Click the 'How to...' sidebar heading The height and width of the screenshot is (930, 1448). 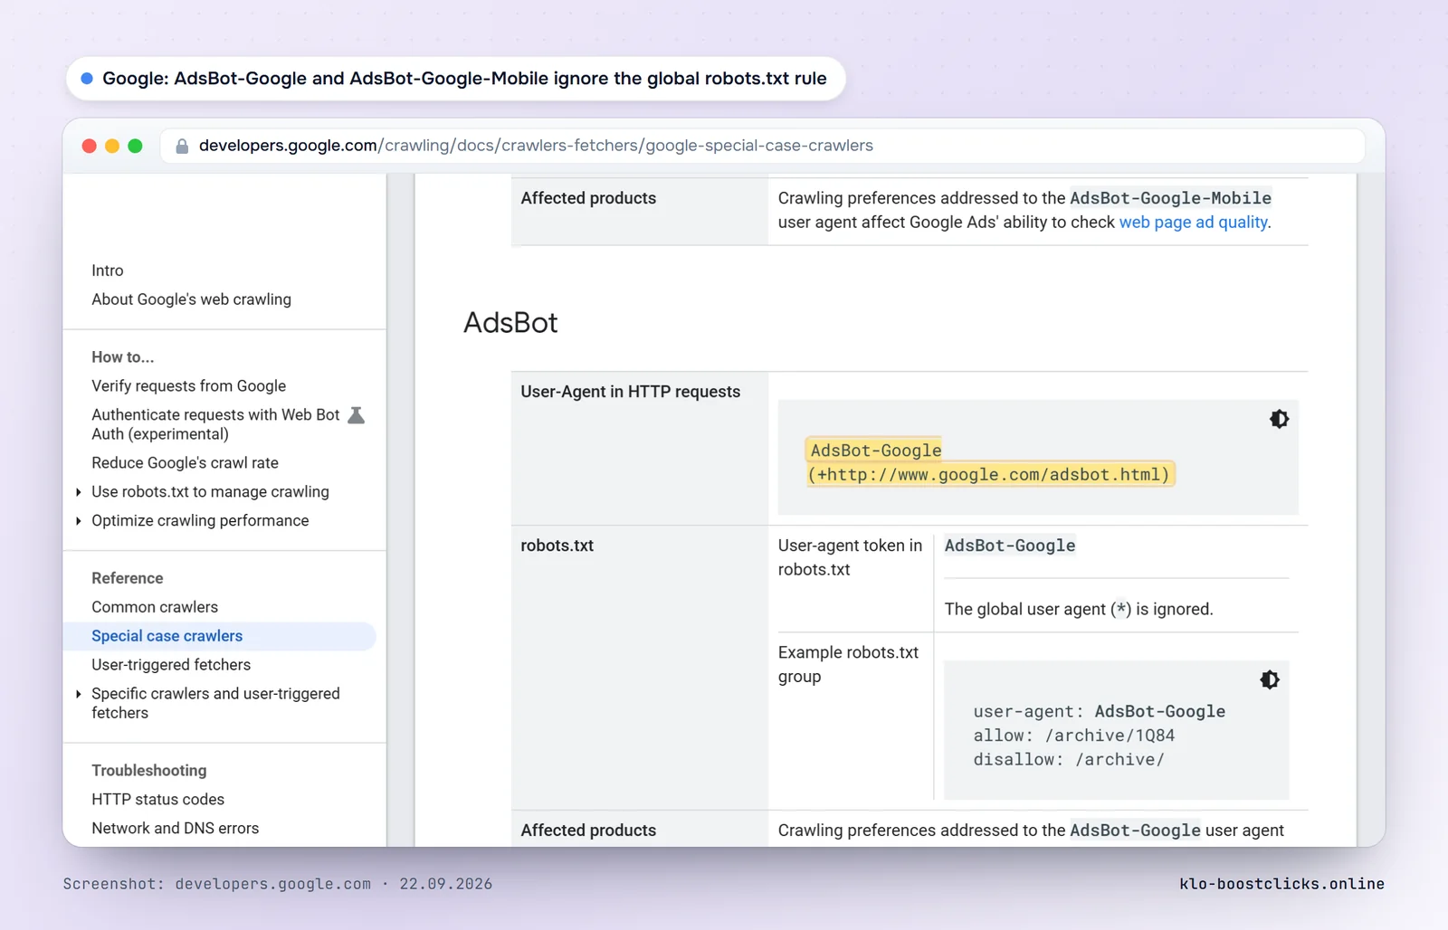pos(123,357)
